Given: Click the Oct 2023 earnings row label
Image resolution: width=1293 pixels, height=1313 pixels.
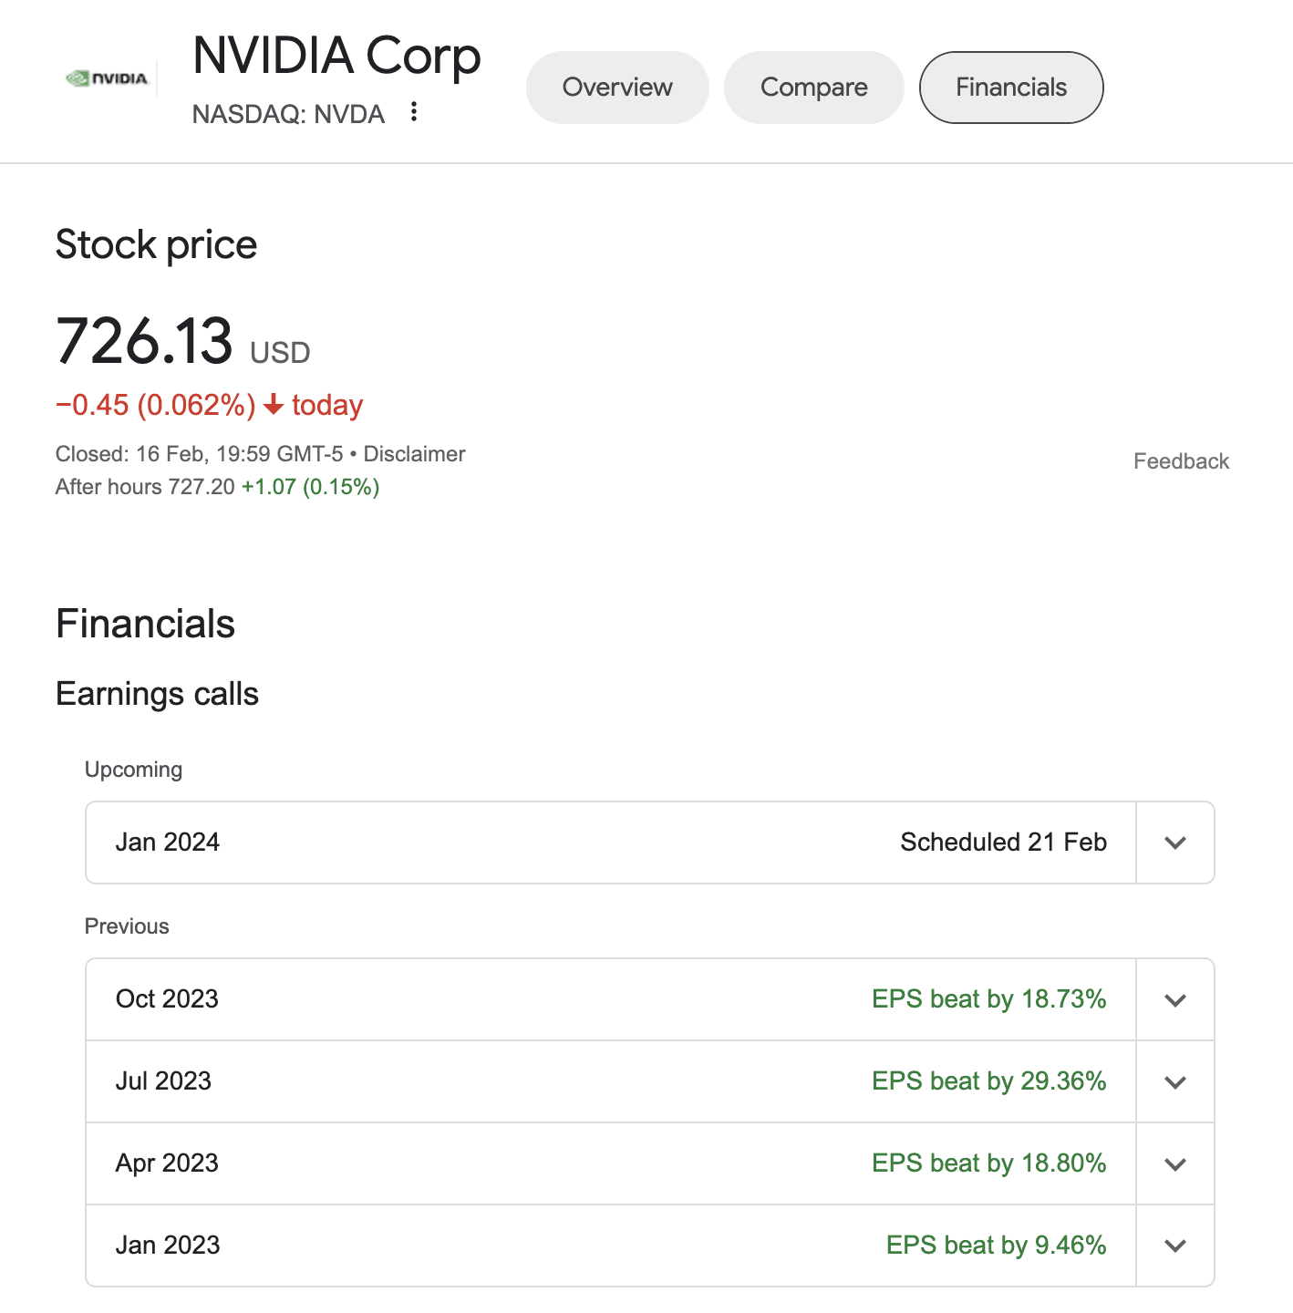Looking at the screenshot, I should tap(167, 999).
